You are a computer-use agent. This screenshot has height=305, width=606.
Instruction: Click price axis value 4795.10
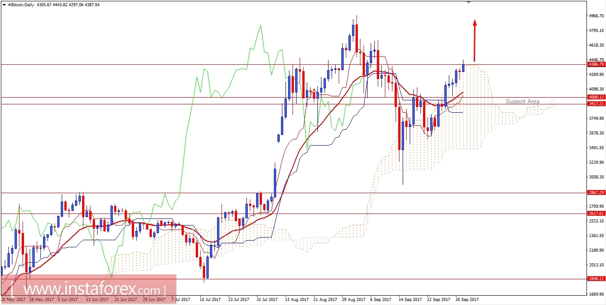pos(596,31)
